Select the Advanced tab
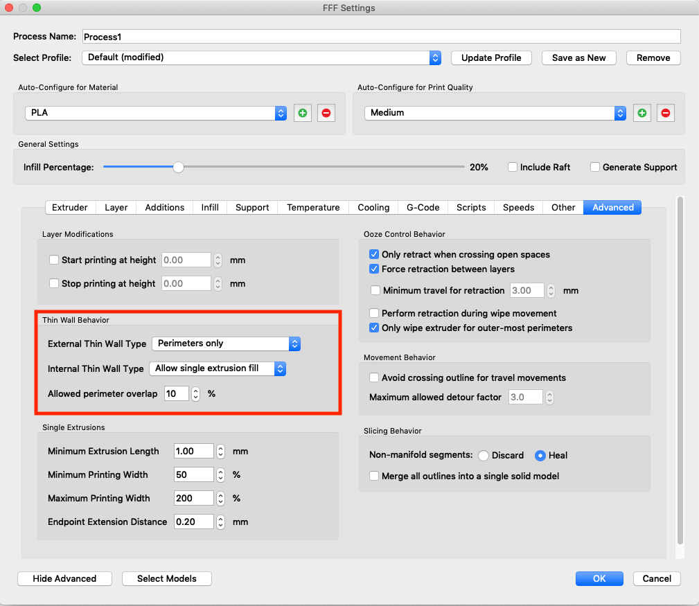The image size is (699, 606). 612,208
